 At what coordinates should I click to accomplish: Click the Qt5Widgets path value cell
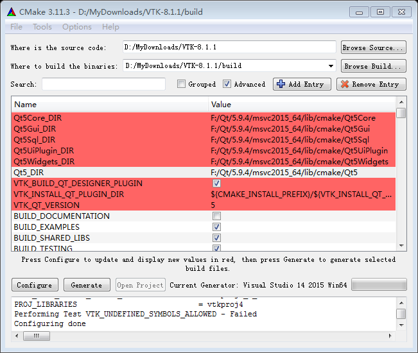click(302, 162)
